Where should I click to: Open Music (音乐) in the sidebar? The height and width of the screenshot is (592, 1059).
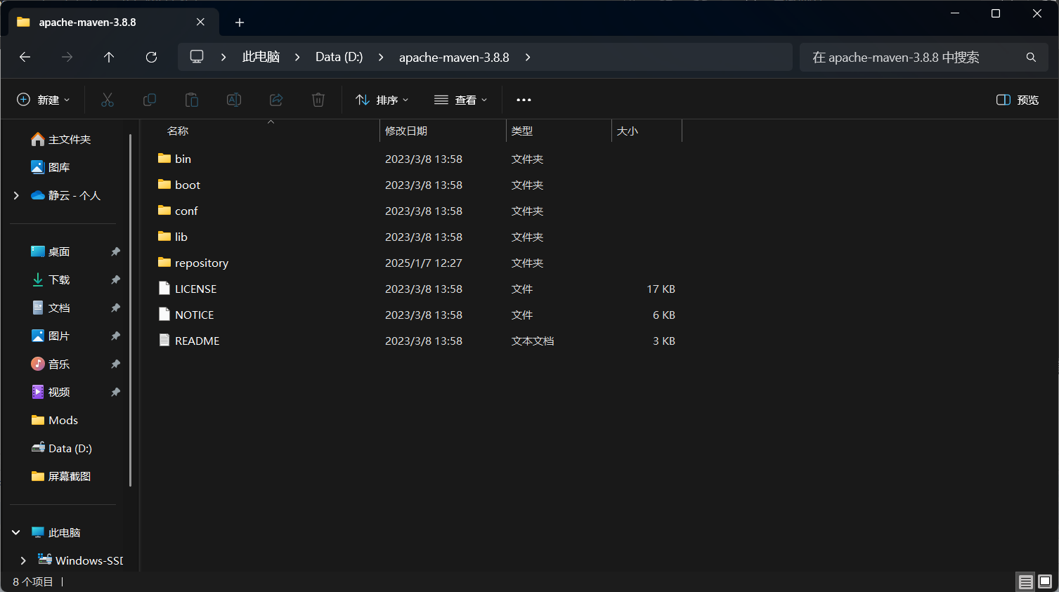point(51,364)
